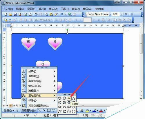
Task: Open the 文件(F) menu
Action: pos(9,9)
